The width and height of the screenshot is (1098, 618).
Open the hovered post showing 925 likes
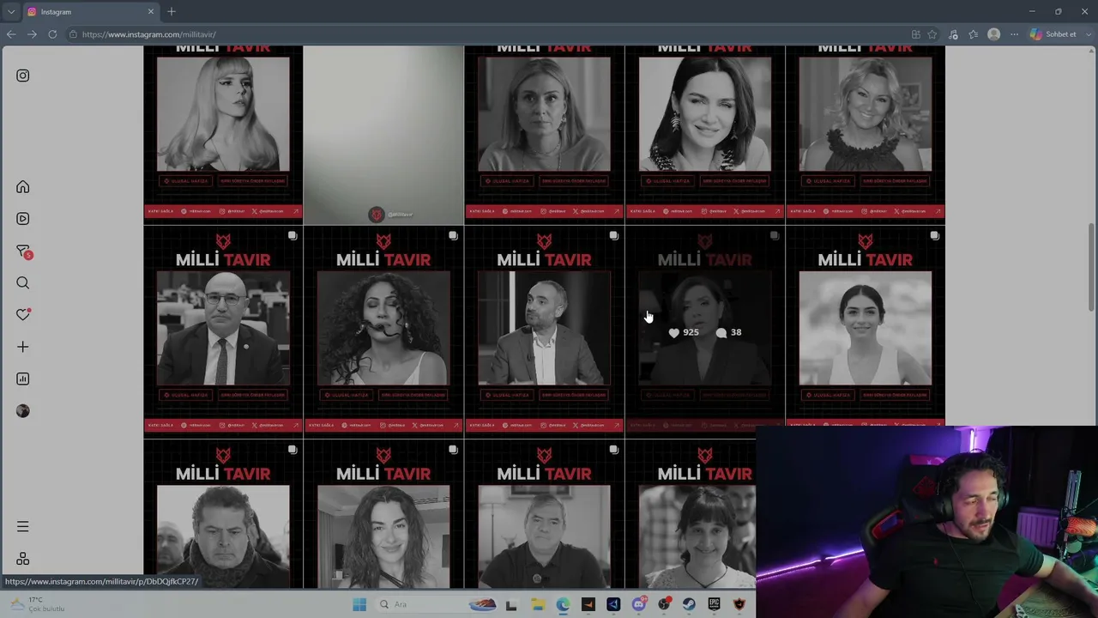click(704, 331)
